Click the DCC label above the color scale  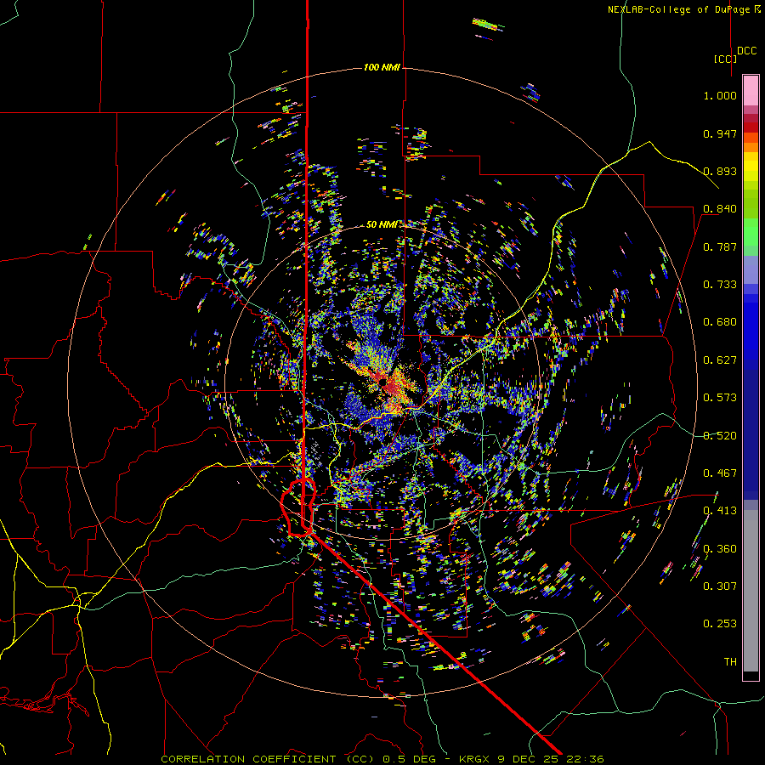(747, 51)
